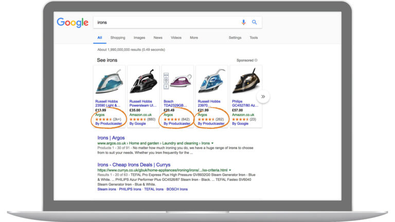Open the TEFAL Irons sitelink
This screenshot has width=395, height=222.
point(154,189)
